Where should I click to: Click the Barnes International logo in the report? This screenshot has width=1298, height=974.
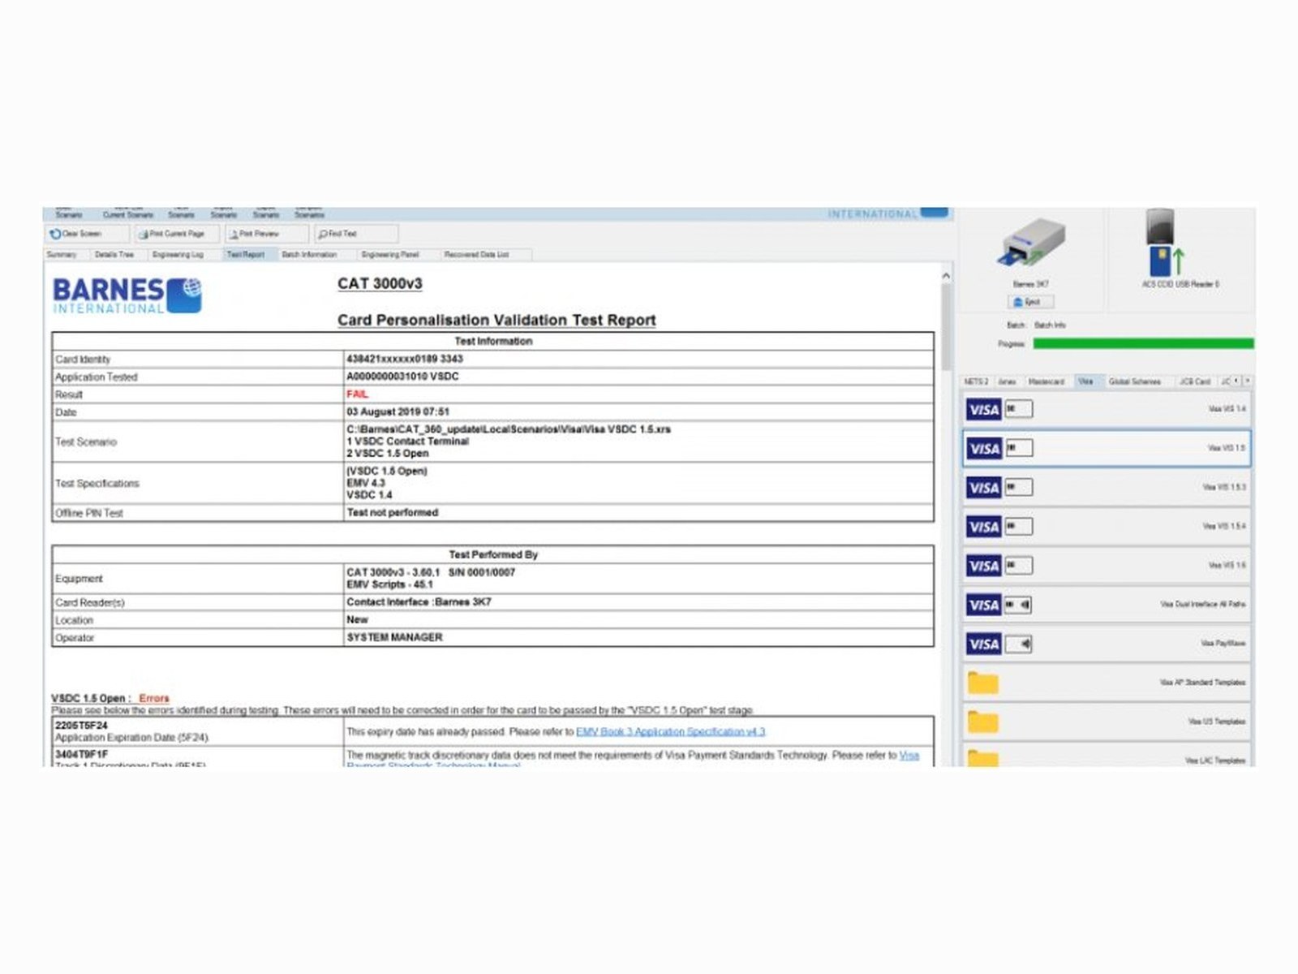tap(127, 295)
